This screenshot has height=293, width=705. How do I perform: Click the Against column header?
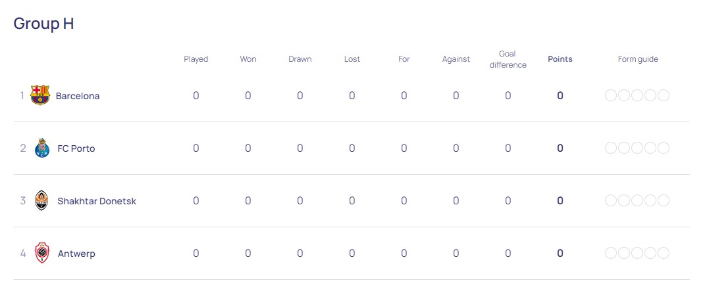coord(456,59)
